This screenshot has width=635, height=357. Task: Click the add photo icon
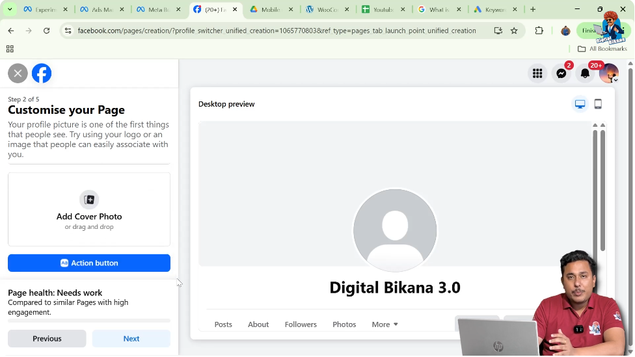tap(89, 200)
